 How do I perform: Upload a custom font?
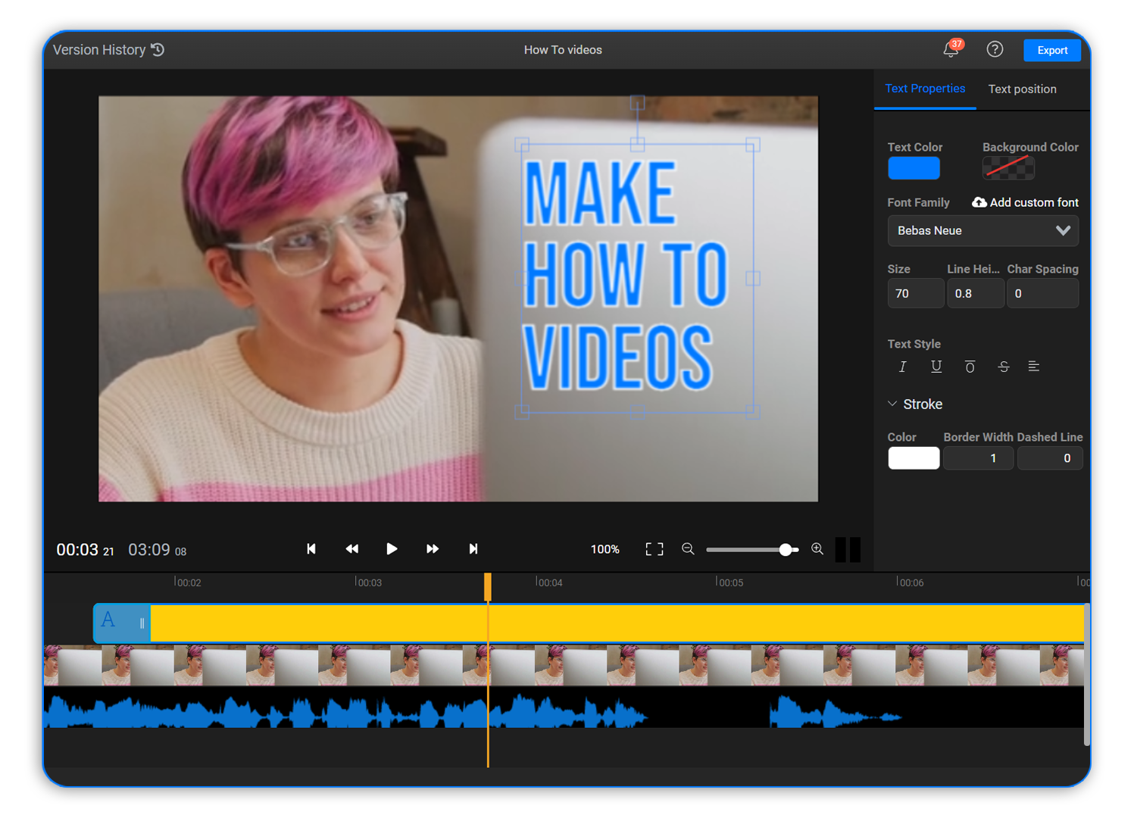[x=1024, y=202]
